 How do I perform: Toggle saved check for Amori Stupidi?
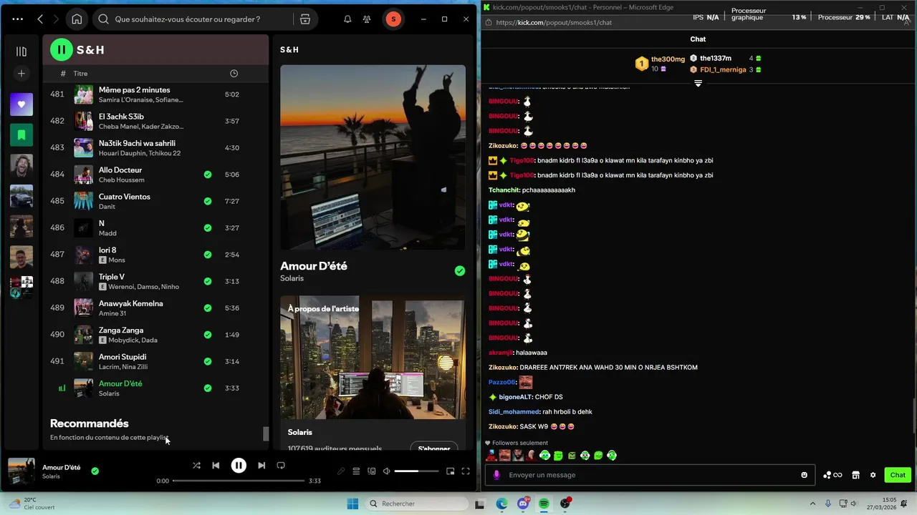[x=208, y=361]
